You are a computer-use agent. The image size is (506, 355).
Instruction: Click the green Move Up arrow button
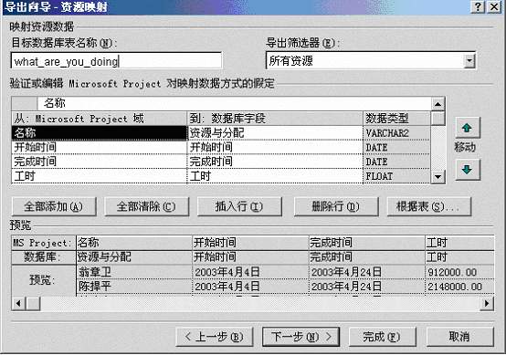(468, 128)
